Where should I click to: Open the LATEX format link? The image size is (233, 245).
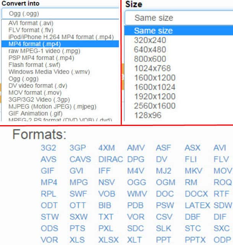(x=197, y=205)
